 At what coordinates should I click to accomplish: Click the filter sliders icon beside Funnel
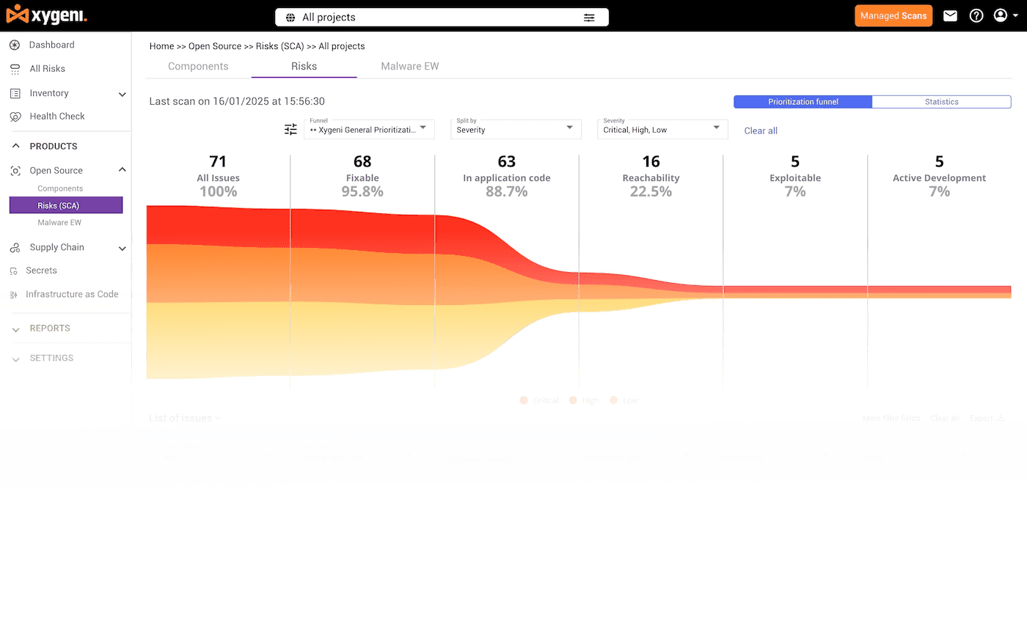291,130
